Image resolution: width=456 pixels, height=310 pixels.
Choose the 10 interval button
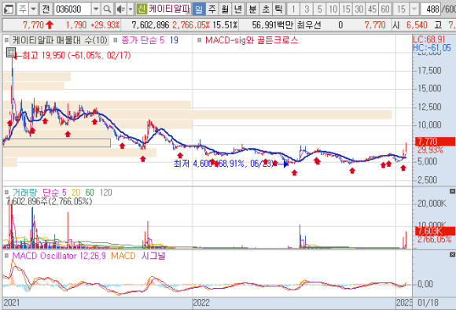333,9
